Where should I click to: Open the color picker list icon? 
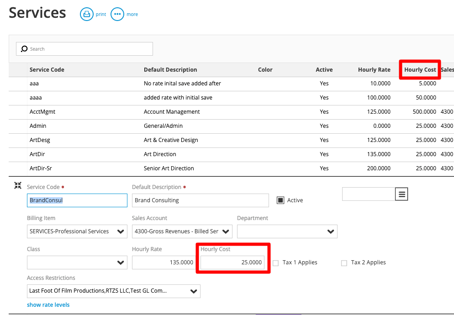point(401,194)
